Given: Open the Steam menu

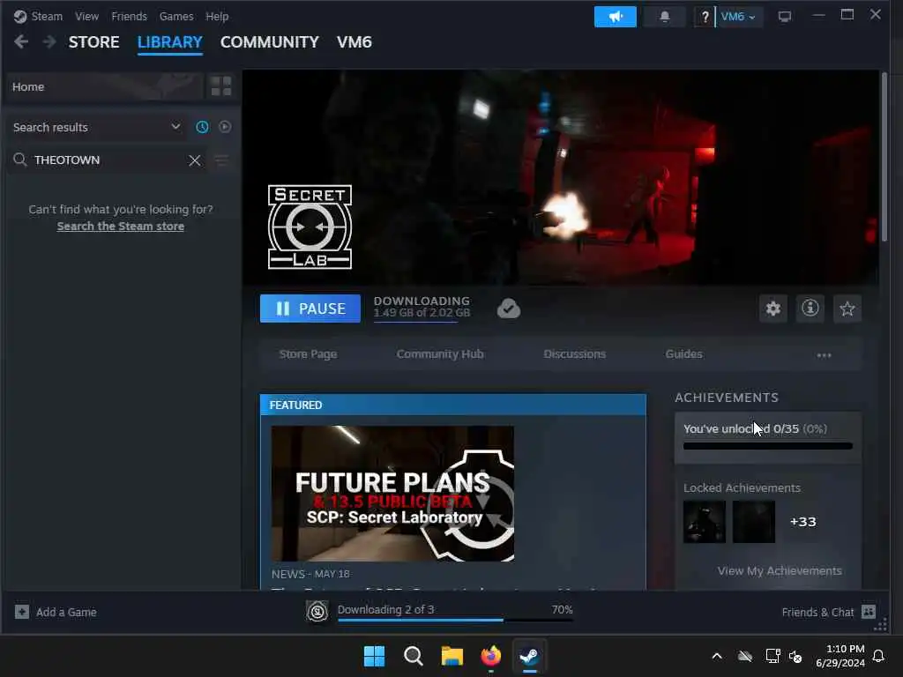Looking at the screenshot, I should click(47, 16).
